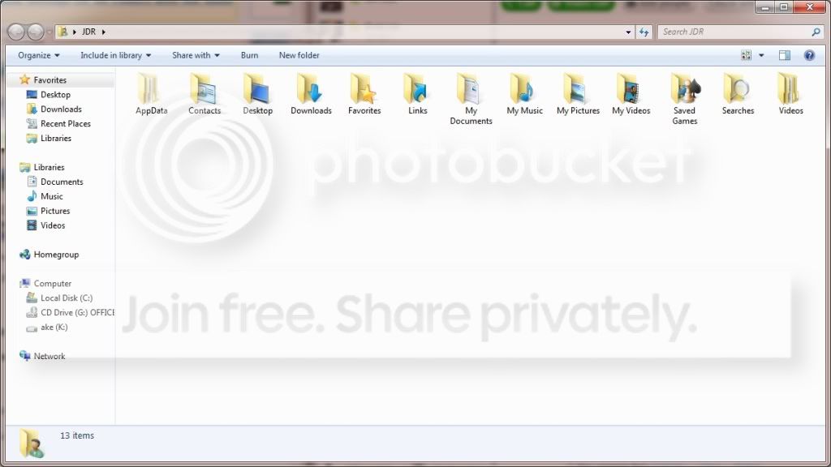Select Downloads under Favorites in sidebar
This screenshot has height=467, width=831.
[61, 109]
